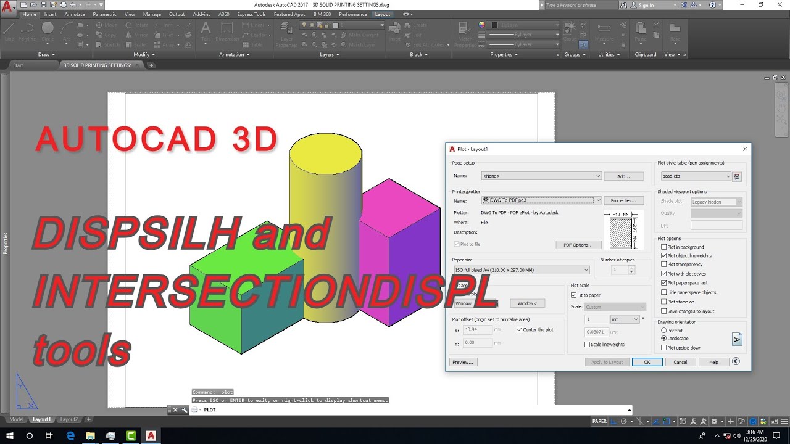Viewport: 790px width, 444px height.
Task: Add a new layout with plus icon
Action: (89, 419)
